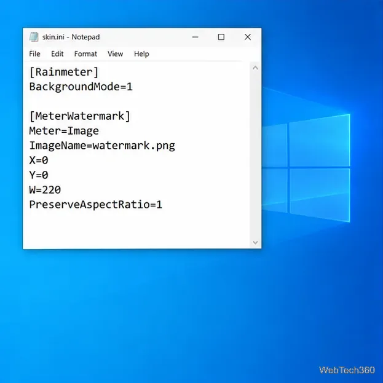Open the View menu

pyautogui.click(x=116, y=53)
